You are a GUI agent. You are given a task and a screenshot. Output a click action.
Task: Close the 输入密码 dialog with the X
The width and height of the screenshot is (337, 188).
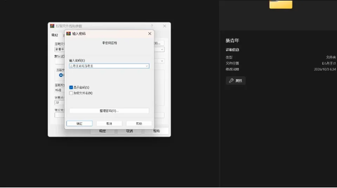click(x=150, y=34)
